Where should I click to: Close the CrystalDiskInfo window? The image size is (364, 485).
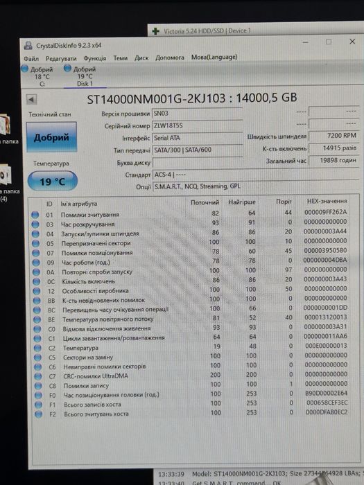[352, 42]
